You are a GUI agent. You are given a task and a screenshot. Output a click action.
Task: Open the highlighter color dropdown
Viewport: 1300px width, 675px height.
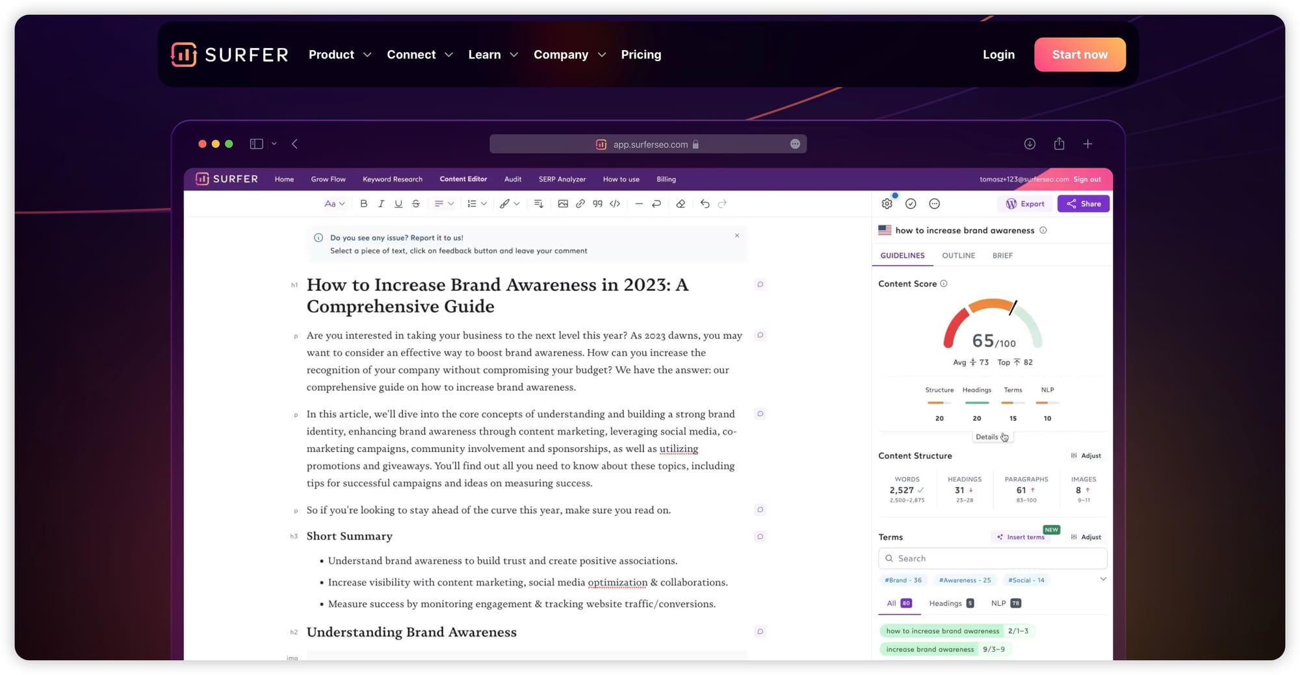(510, 204)
